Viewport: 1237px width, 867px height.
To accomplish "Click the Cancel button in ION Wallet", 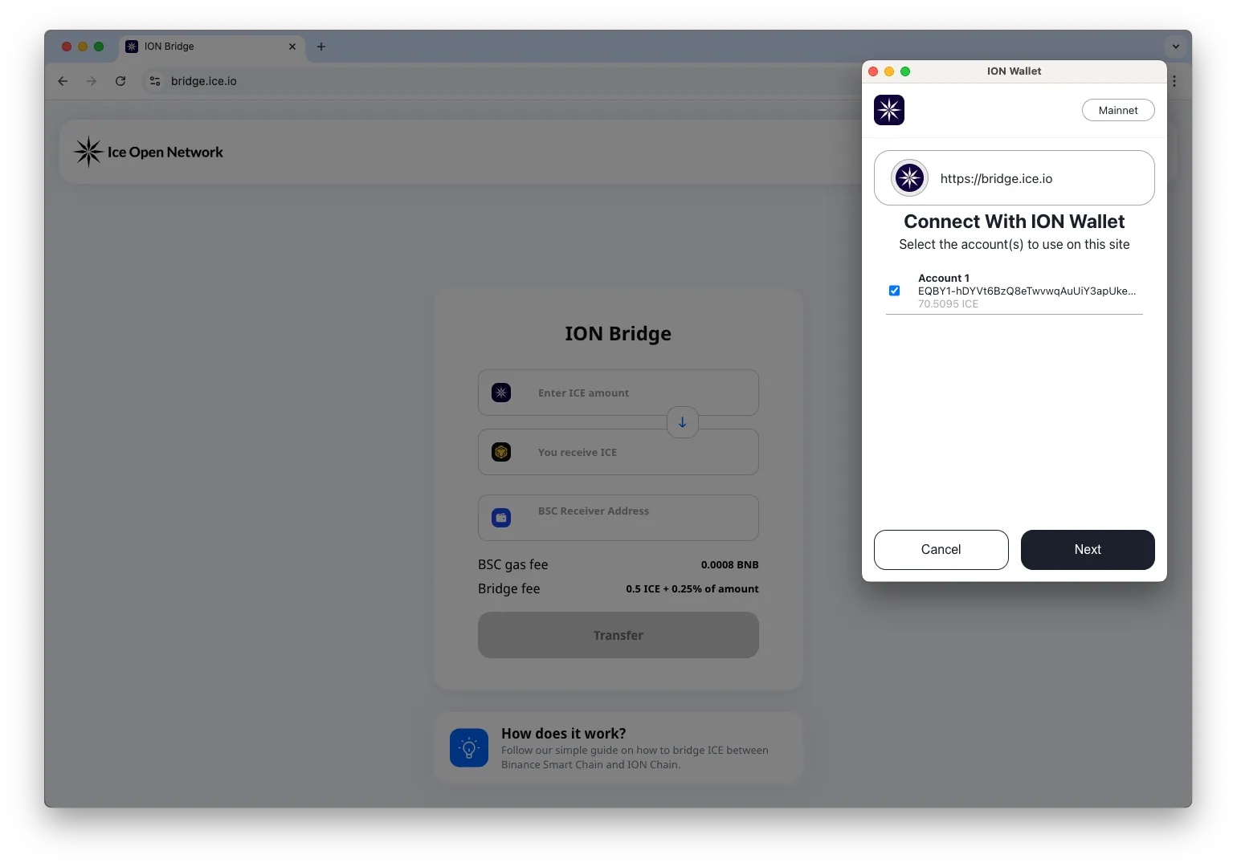I will tap(941, 550).
